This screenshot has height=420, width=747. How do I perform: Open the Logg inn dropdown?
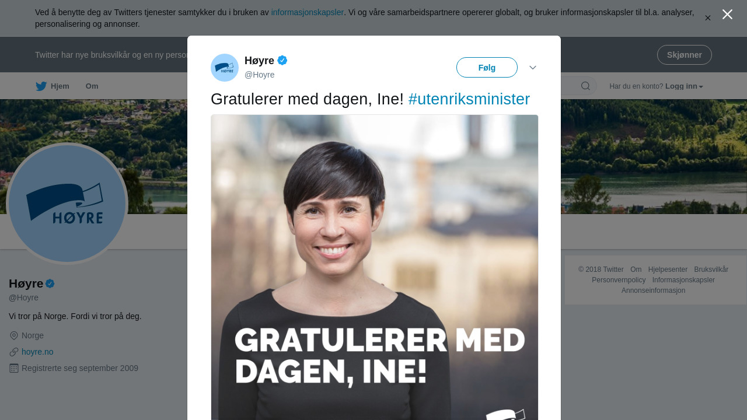684,86
